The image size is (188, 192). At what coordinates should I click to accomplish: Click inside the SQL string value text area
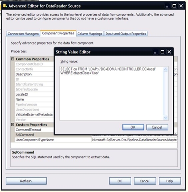pos(112,94)
